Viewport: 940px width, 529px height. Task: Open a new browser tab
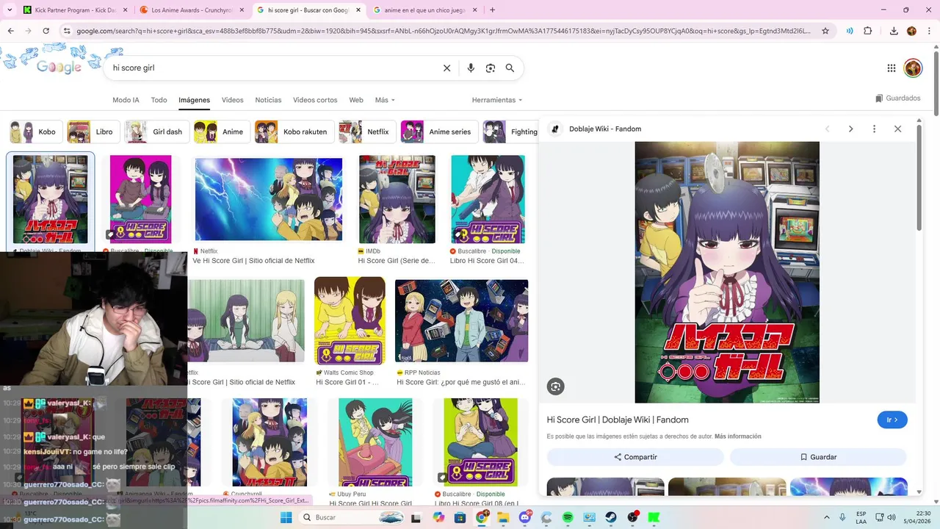pos(492,10)
